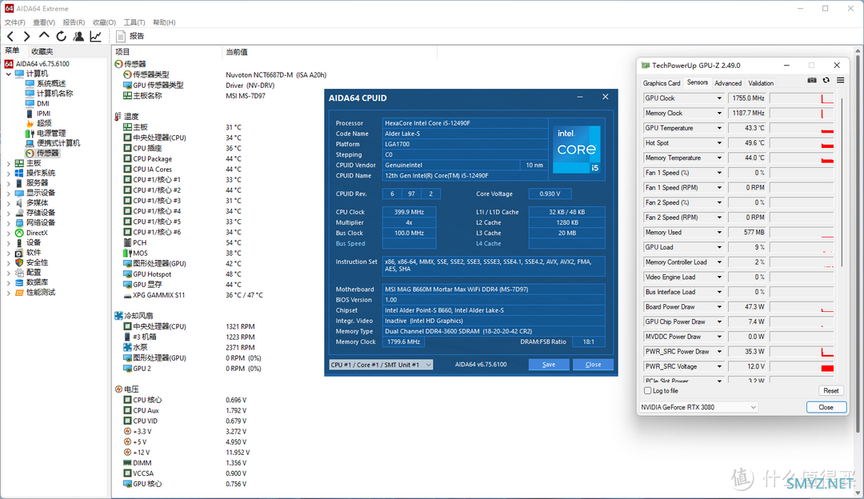Expand the 显示设备 tree node

pyautogui.click(x=9, y=194)
